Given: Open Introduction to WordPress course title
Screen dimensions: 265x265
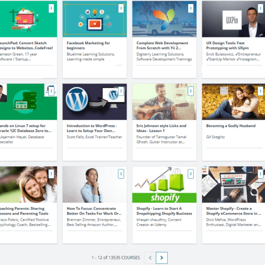Looking at the screenshot, I should 92,128.
